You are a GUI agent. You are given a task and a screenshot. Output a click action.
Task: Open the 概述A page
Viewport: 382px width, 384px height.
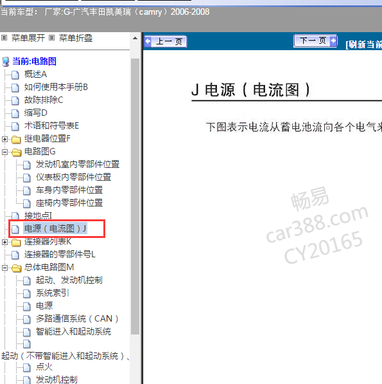pos(35,74)
